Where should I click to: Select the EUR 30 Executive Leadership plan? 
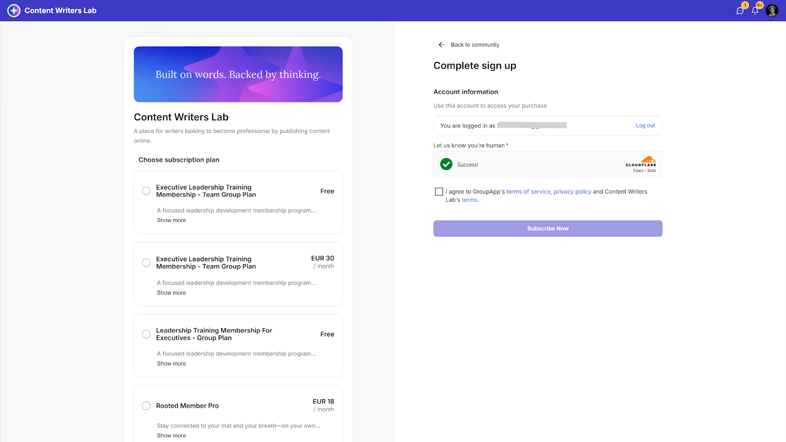pyautogui.click(x=146, y=263)
